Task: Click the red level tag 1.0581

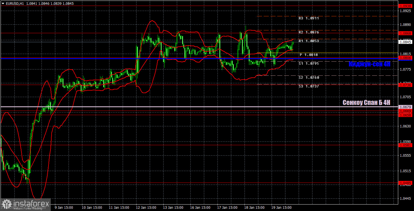Action: [406, 145]
